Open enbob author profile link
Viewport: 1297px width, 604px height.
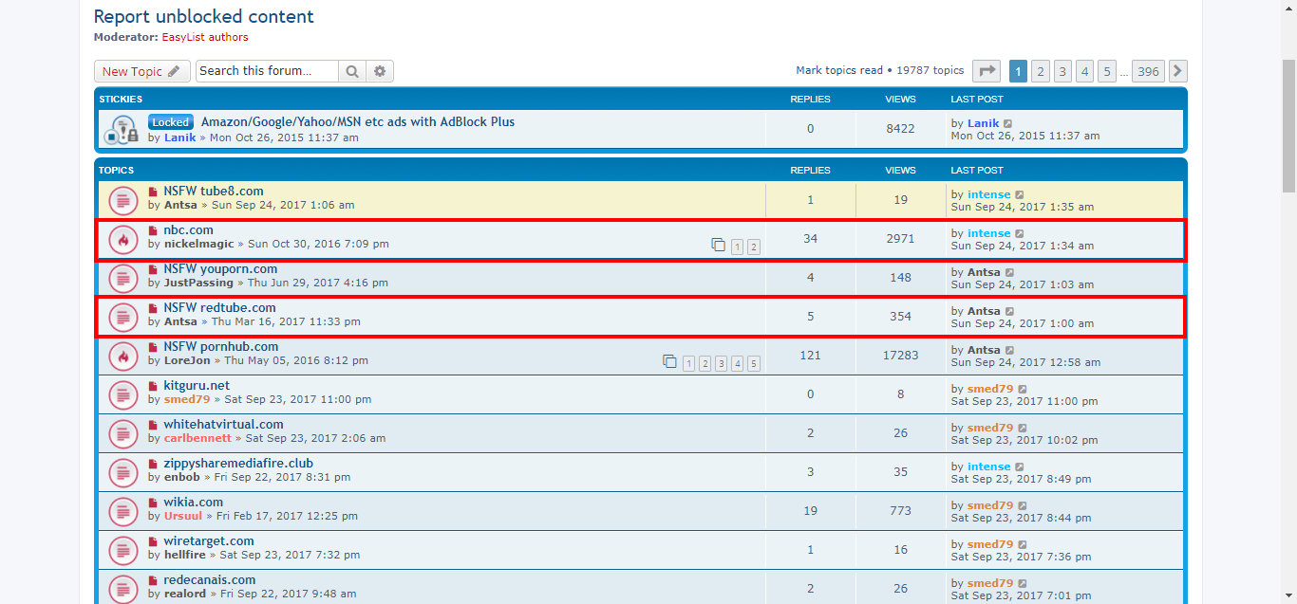pyautogui.click(x=182, y=477)
